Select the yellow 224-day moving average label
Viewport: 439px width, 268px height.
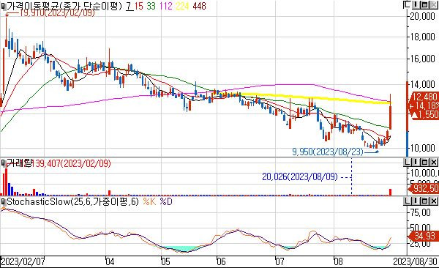(182, 6)
